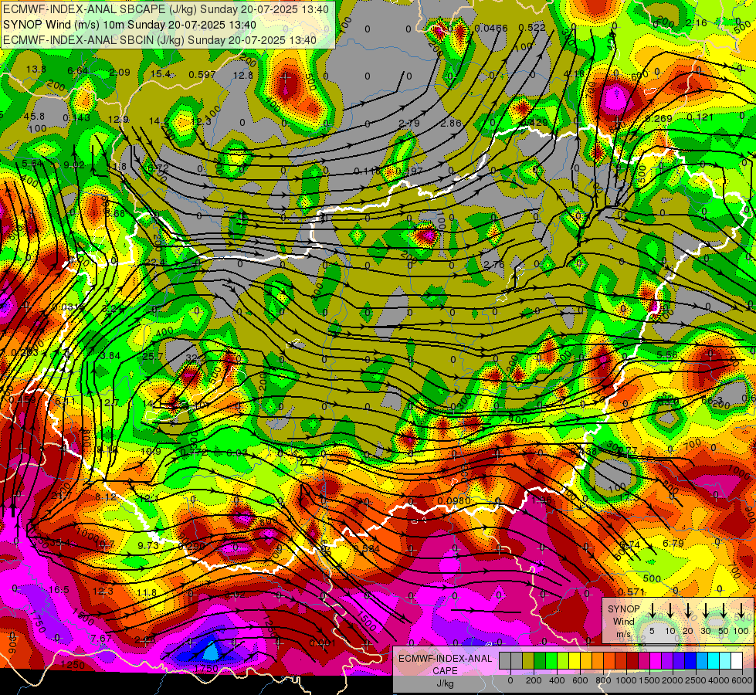The height and width of the screenshot is (695, 756).
Task: Click the '2500' tick on CAPE scale
Action: click(696, 680)
